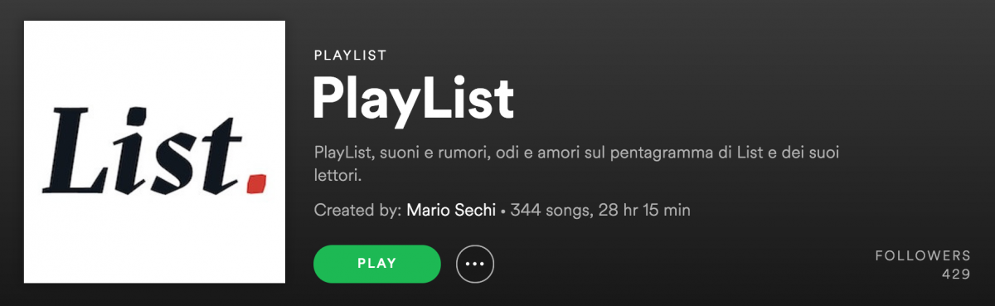Click the green PLAY button
Screen dimensions: 995x306
coord(377,264)
